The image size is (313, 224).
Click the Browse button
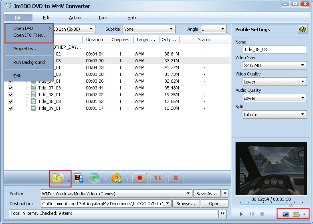pos(186,204)
